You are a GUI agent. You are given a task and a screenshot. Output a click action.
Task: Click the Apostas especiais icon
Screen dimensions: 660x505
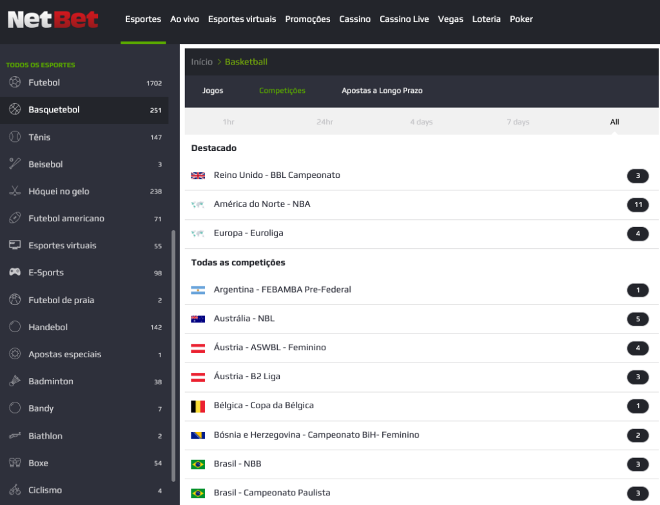point(15,354)
